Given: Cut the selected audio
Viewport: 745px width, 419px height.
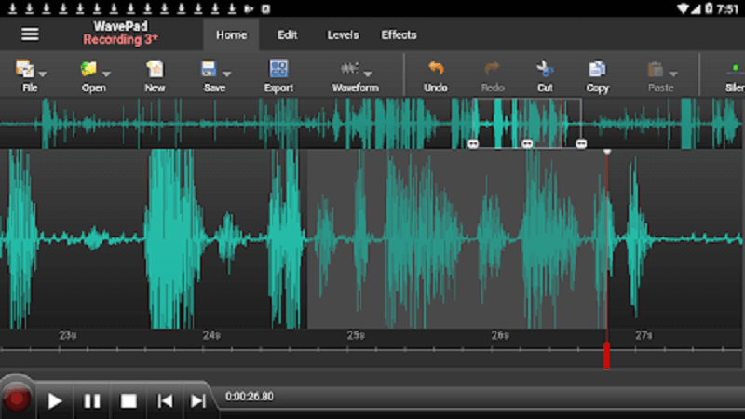Looking at the screenshot, I should pyautogui.click(x=545, y=74).
